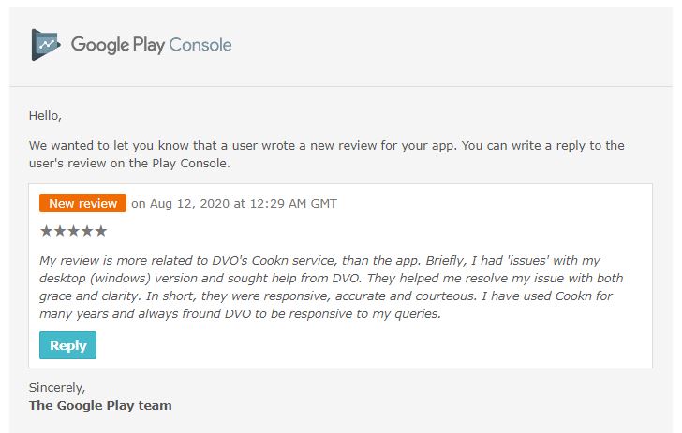Viewport: 682px width, 433px height.
Task: Click The Google Play team signature
Action: (x=100, y=405)
